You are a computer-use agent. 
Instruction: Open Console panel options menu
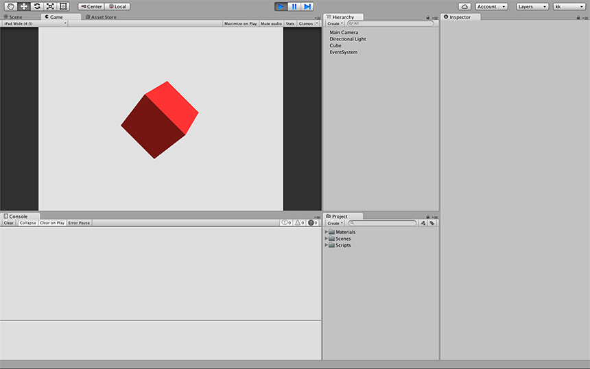(x=318, y=217)
